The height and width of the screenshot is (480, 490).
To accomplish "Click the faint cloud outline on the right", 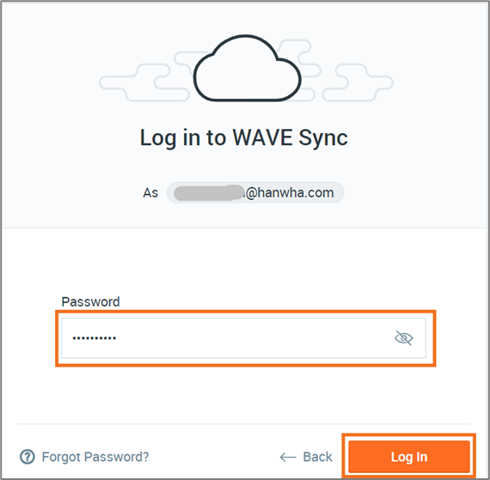I will click(x=358, y=82).
